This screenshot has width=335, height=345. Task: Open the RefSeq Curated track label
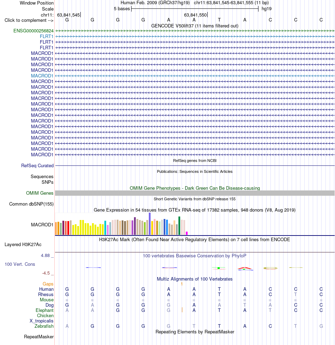(37, 166)
